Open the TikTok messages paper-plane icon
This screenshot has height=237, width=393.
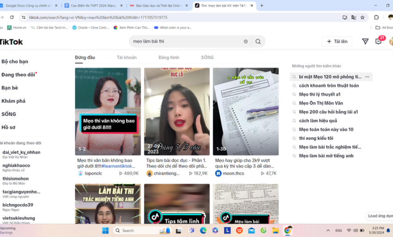pos(365,41)
